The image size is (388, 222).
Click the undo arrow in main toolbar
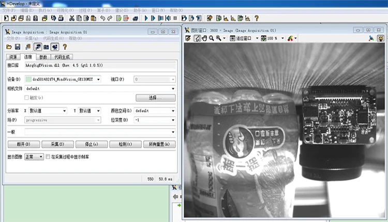click(103, 18)
